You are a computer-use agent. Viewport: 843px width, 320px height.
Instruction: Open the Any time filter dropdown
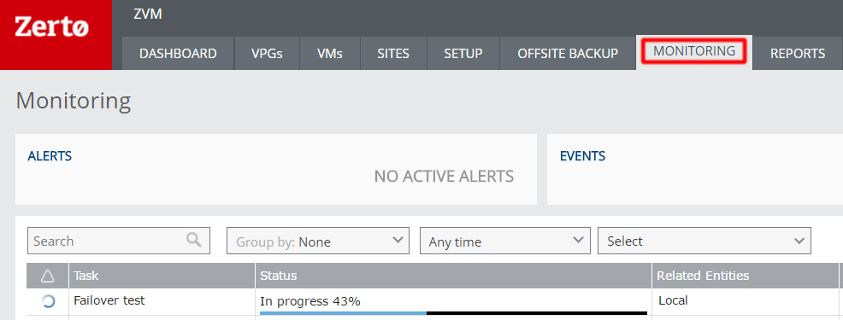(504, 241)
